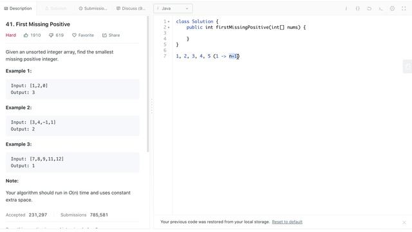
Task: Toggle fullscreen editor mode icon
Action: pos(404,8)
